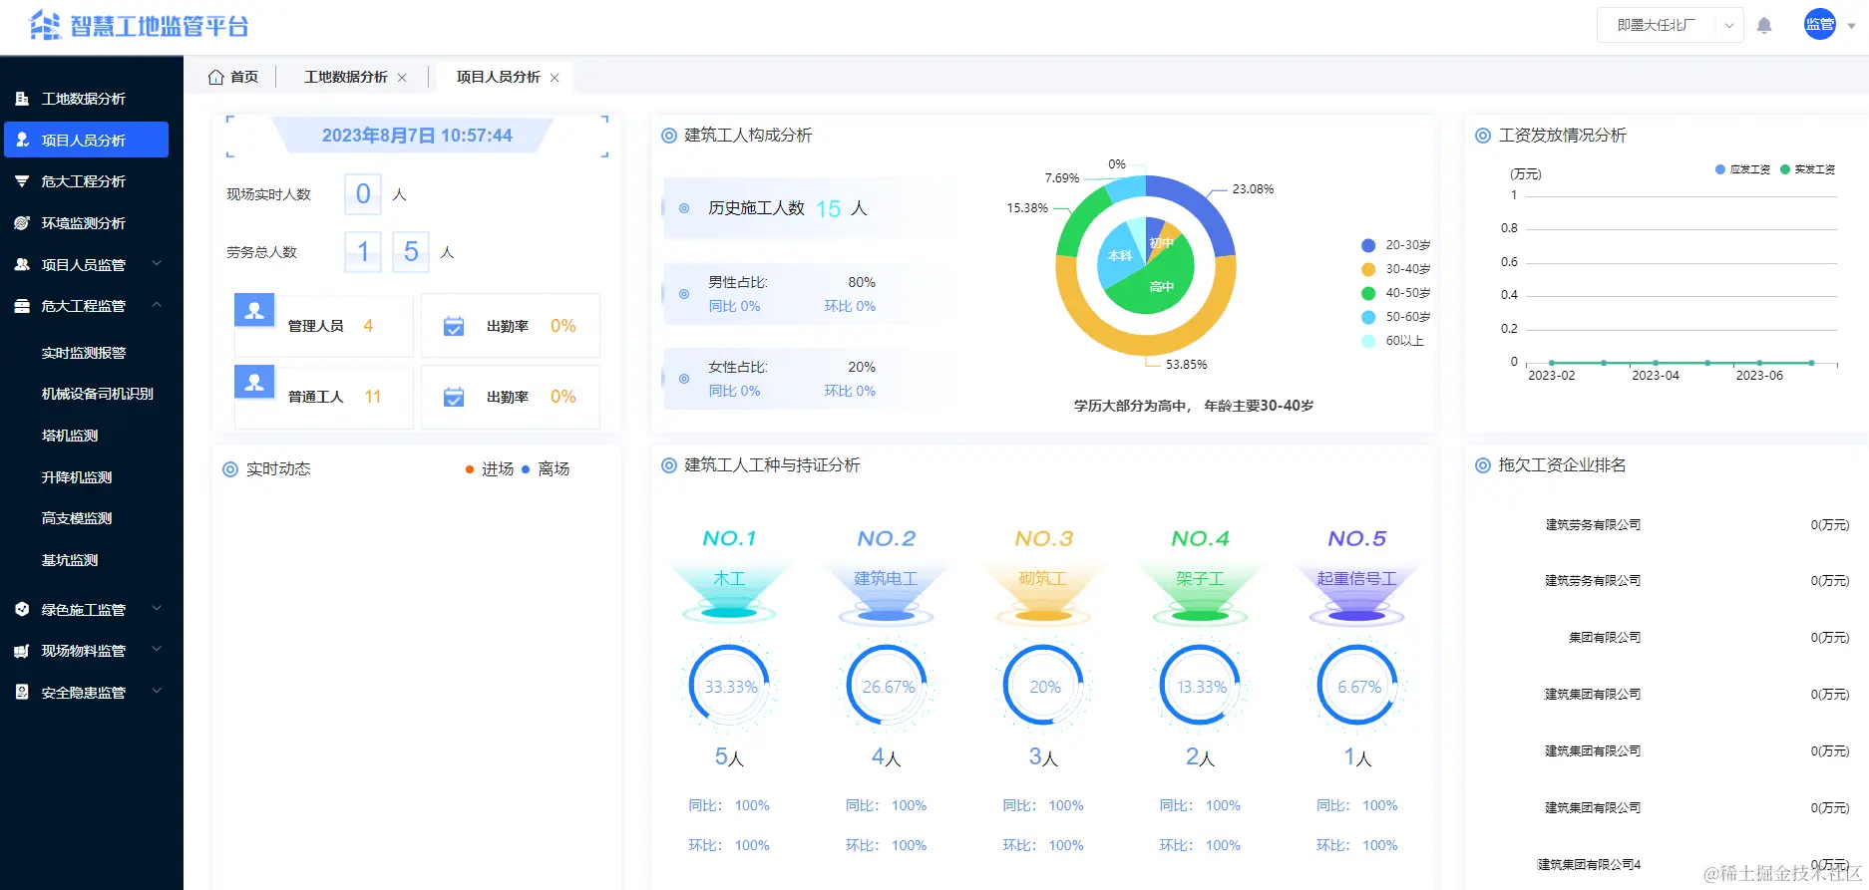
Task: Click the 危大工程分析 funnel icon
Action: pos(22,181)
